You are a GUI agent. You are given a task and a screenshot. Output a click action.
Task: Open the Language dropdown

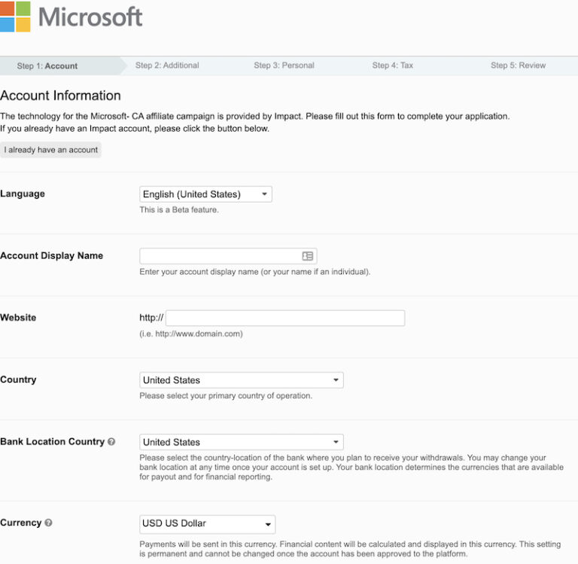[x=205, y=194]
